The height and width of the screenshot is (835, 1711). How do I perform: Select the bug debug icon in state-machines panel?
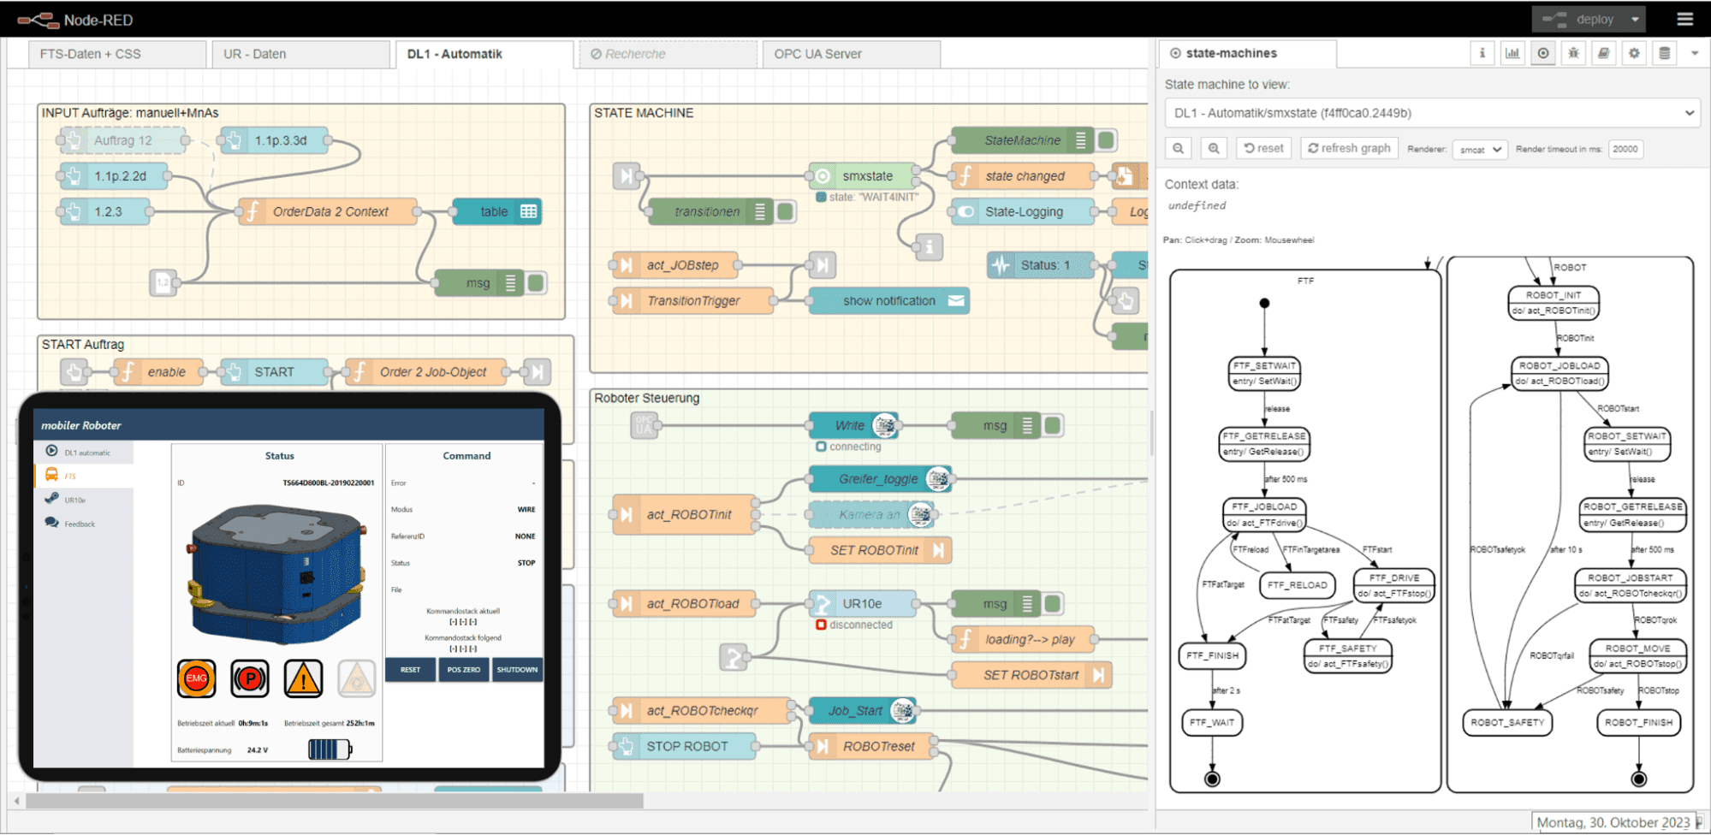coord(1573,53)
